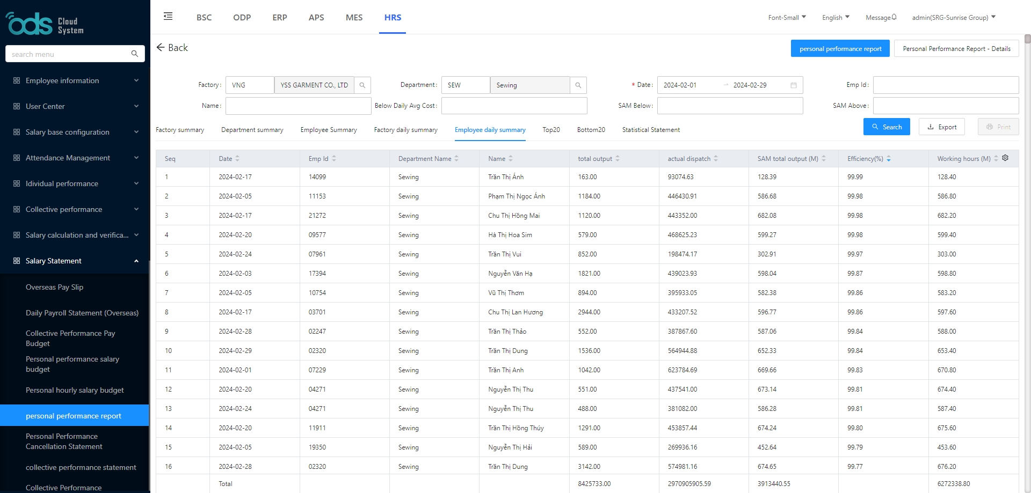The height and width of the screenshot is (493, 1031).
Task: Click the hamburger menu collapse icon
Action: [168, 17]
